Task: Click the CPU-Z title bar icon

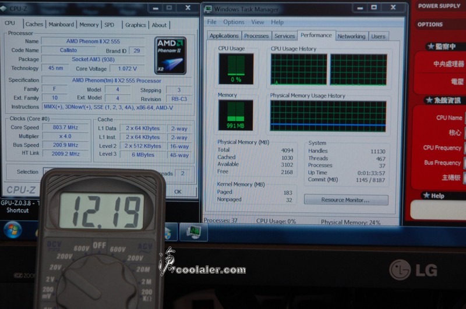Action: click(x=3, y=9)
